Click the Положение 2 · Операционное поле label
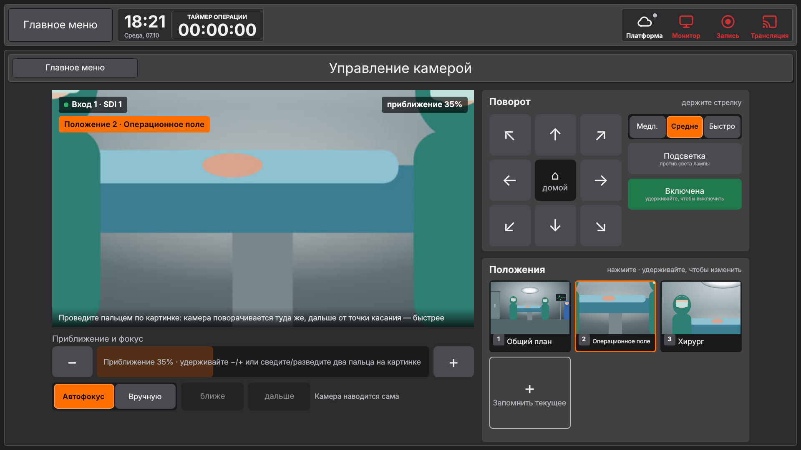Image resolution: width=801 pixels, height=450 pixels. [134, 125]
